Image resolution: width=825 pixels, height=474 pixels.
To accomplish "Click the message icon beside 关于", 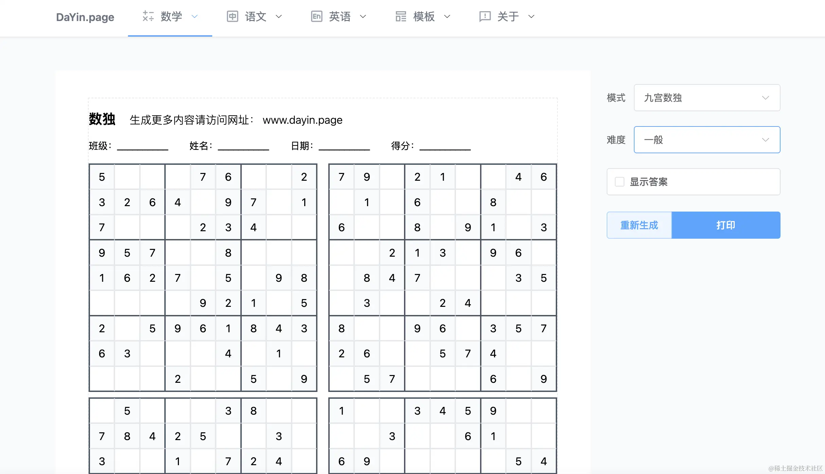I will (x=485, y=16).
